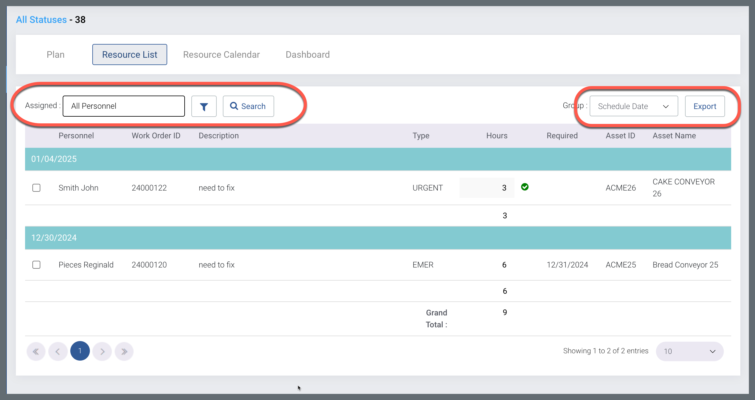755x400 pixels.
Task: Click the green check mark icon
Action: 525,187
